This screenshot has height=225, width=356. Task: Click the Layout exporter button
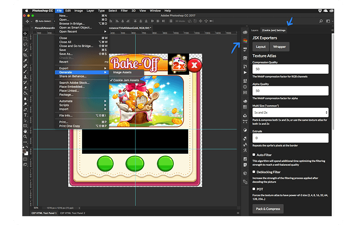click(261, 47)
